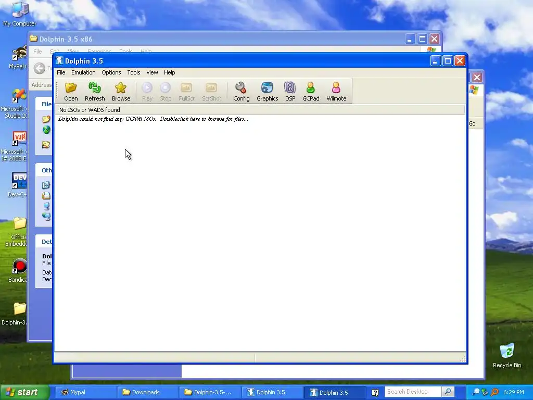Click the ScrShot screenshot icon
This screenshot has width=533, height=400.
[x=211, y=91]
